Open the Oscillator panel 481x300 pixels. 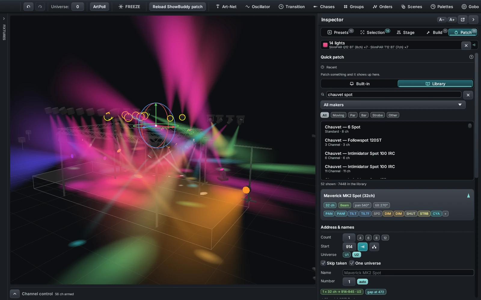[258, 7]
